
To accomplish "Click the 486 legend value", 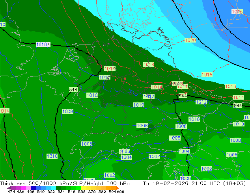I will point(21,191).
